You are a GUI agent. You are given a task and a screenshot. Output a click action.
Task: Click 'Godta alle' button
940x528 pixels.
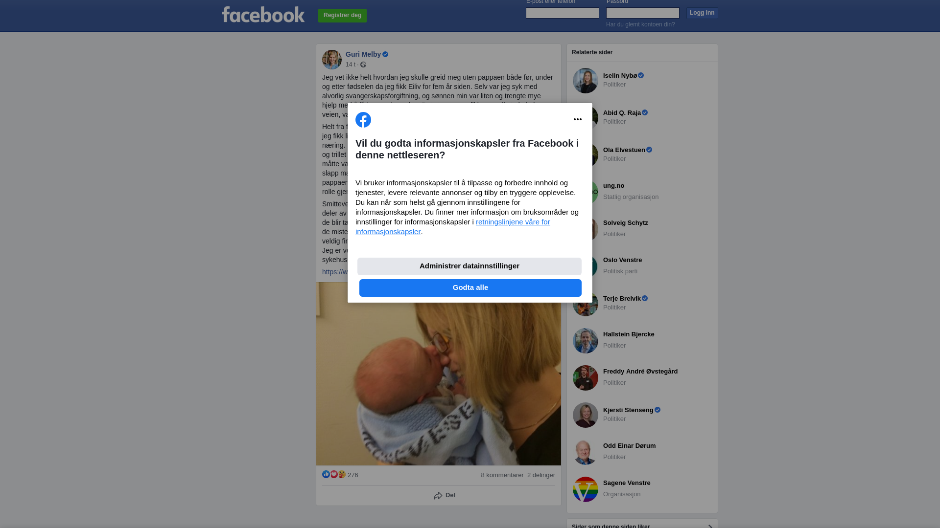pyautogui.click(x=470, y=288)
